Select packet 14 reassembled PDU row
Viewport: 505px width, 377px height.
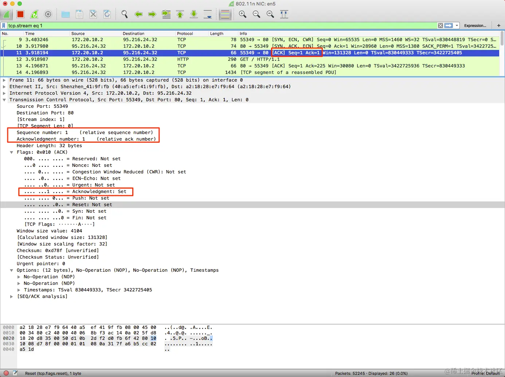tap(250, 72)
